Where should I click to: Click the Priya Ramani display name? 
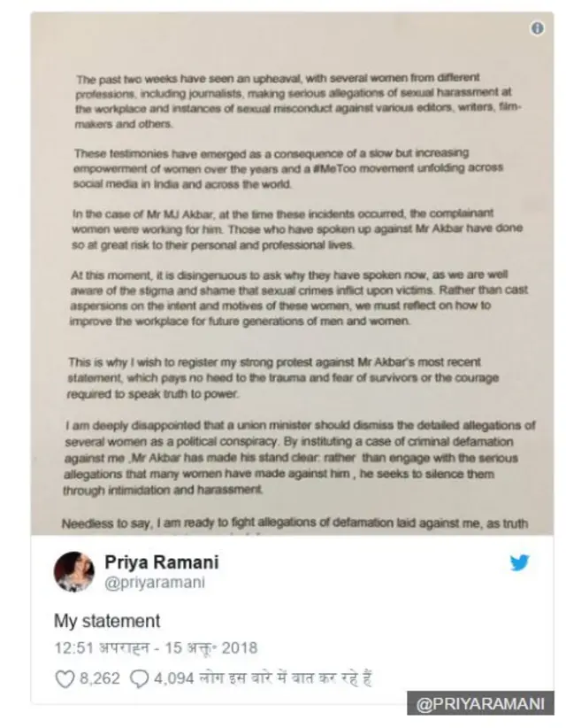click(x=161, y=562)
